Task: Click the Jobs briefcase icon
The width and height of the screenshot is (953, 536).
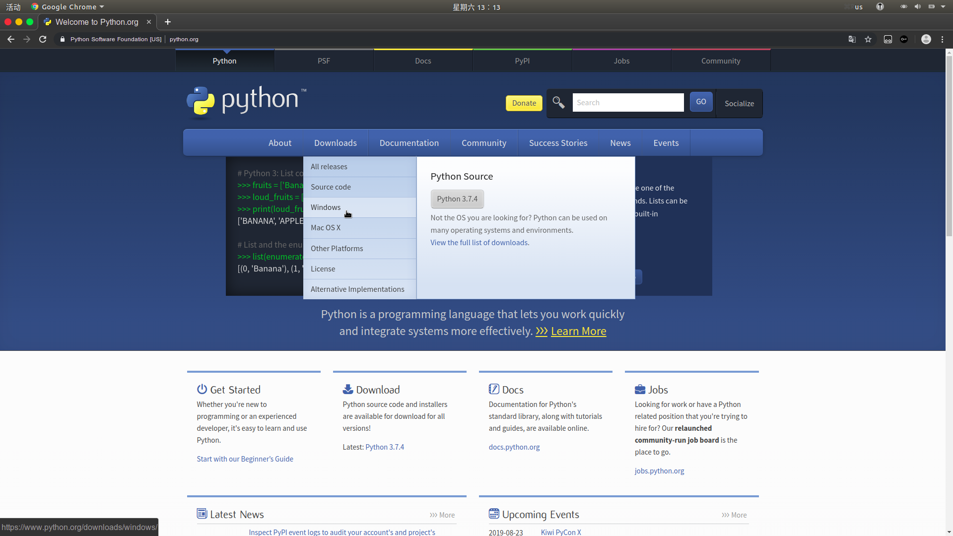Action: (x=640, y=389)
